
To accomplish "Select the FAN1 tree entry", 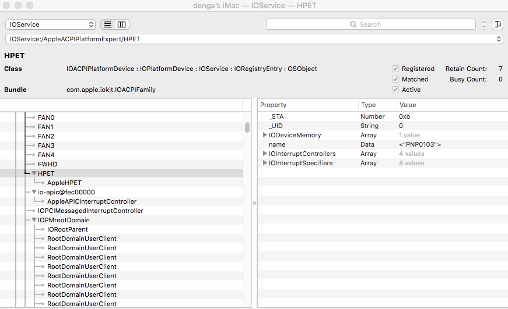I will click(45, 127).
